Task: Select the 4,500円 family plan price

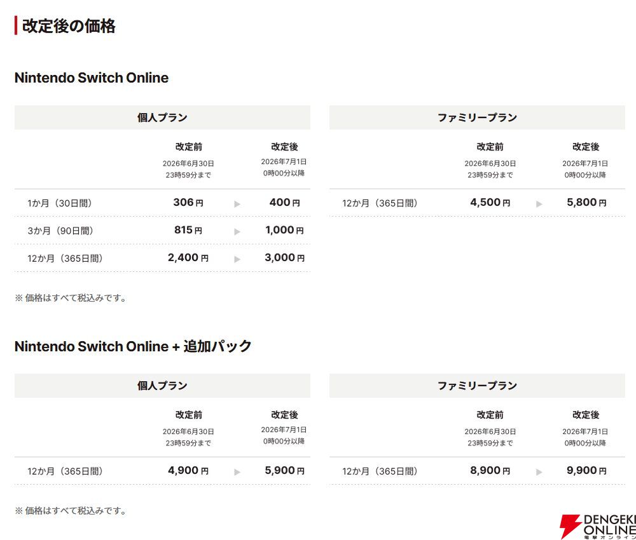Action: click(x=490, y=202)
